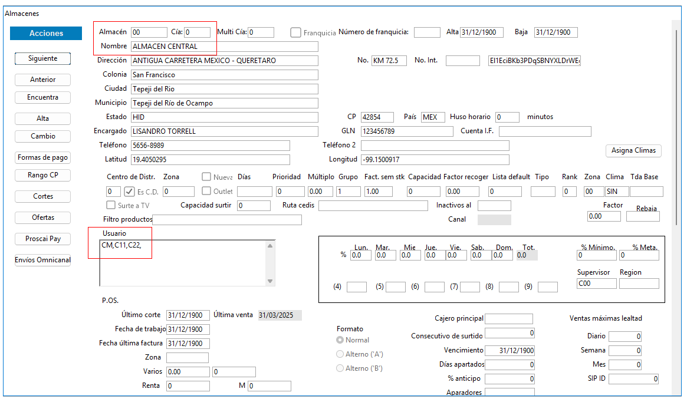Go to previous record with Anterior
The width and height of the screenshot is (687, 402).
(x=42, y=80)
